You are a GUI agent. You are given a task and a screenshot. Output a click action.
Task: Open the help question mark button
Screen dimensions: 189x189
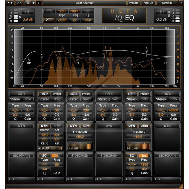point(181,3)
